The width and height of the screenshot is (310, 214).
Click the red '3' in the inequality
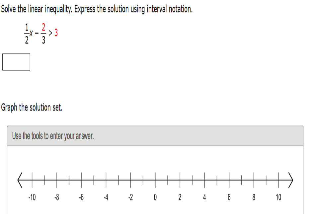coord(56,33)
